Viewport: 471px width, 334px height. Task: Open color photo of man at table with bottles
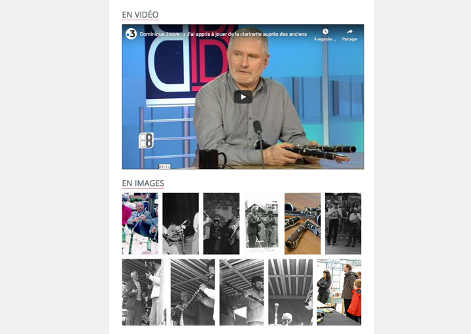coord(140,224)
